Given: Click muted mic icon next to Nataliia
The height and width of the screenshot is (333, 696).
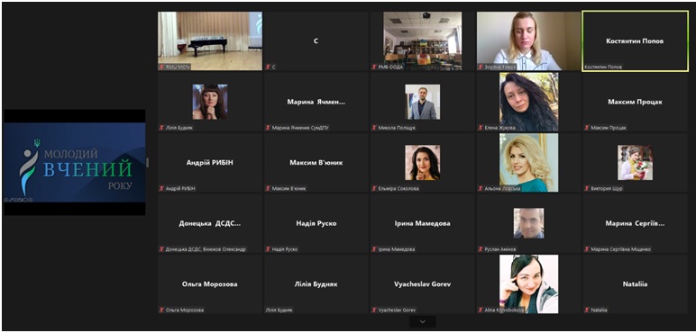Looking at the screenshot, I should tap(587, 310).
